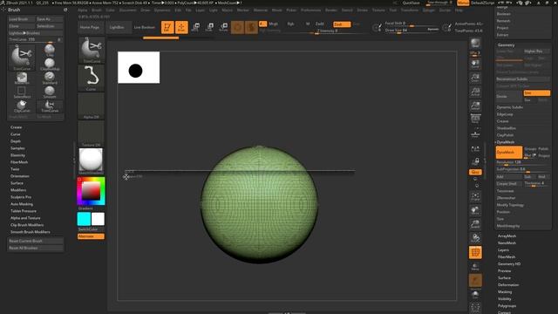558x314 pixels.
Task: Open the Alpha Off selector
Action: (x=91, y=106)
